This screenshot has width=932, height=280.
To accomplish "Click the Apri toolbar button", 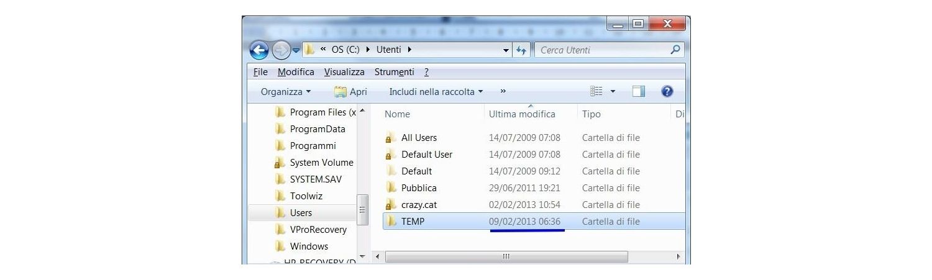I will click(x=350, y=92).
